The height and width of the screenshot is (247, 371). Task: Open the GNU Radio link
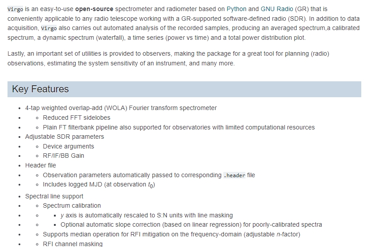[x=277, y=9]
